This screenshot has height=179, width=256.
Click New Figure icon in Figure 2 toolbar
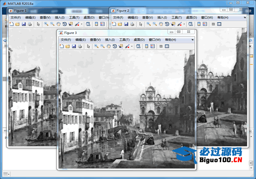pyautogui.click(x=114, y=24)
